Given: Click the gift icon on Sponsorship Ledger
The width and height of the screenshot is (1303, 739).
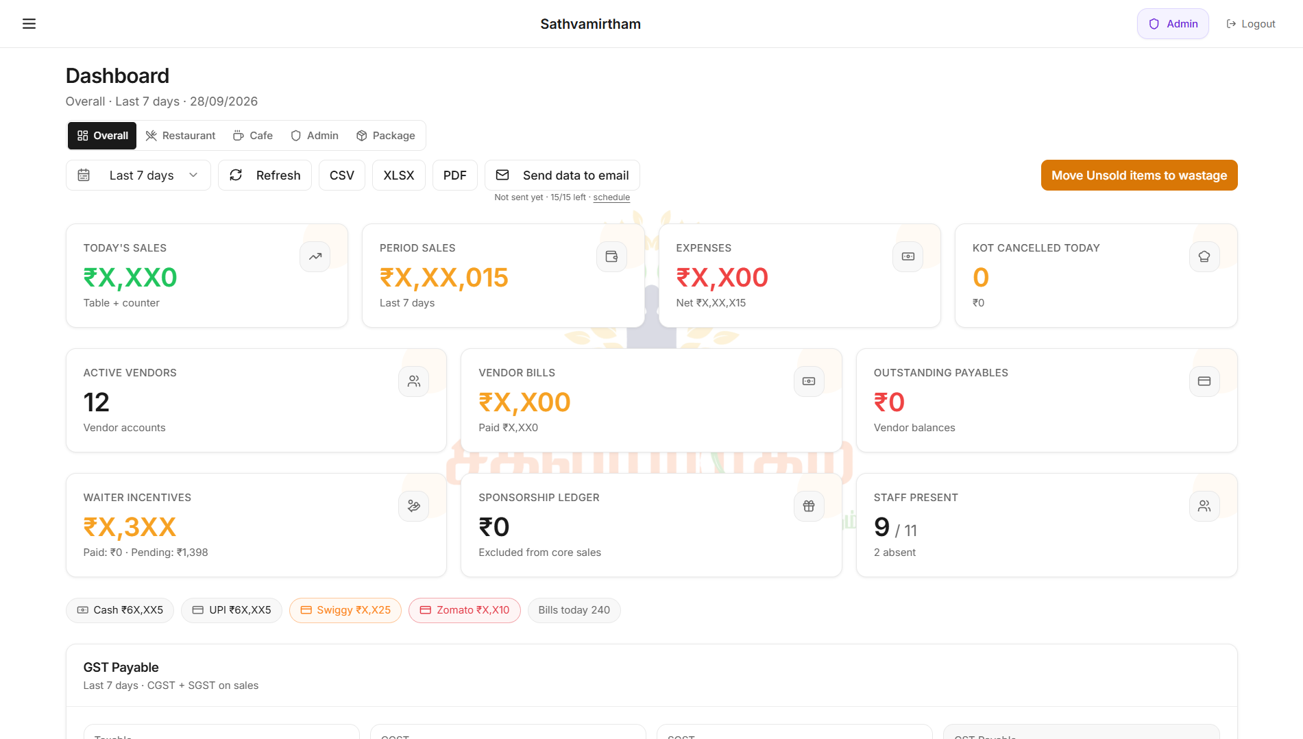Looking at the screenshot, I should (809, 506).
